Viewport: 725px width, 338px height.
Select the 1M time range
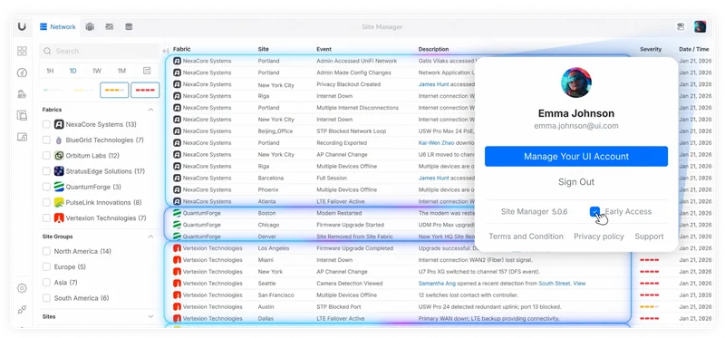pos(121,71)
